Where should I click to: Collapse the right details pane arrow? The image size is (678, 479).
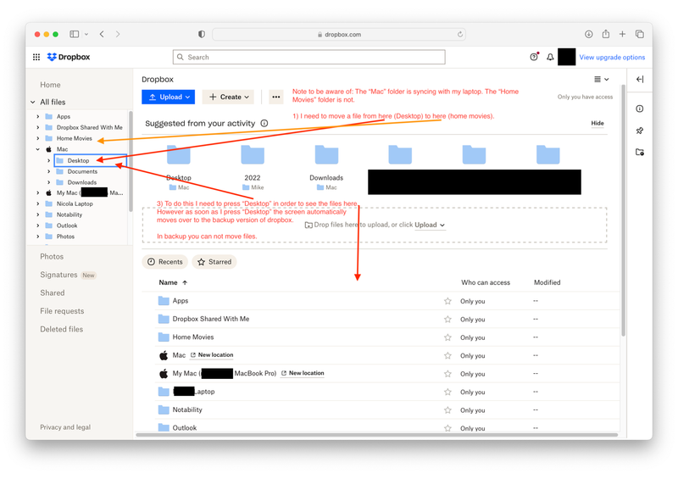click(640, 79)
